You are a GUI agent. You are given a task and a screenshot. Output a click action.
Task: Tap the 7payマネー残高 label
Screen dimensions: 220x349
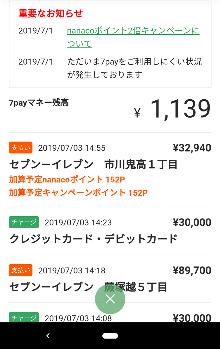[x=39, y=103]
